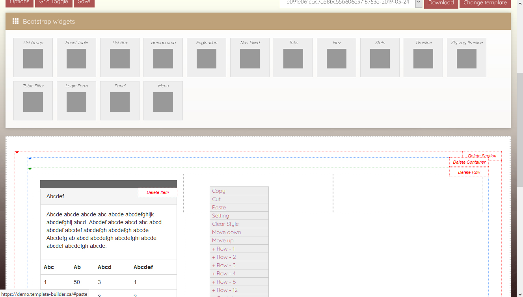This screenshot has height=297, width=523.
Task: Select the Menu widget thumbnail
Action: pyautogui.click(x=163, y=101)
